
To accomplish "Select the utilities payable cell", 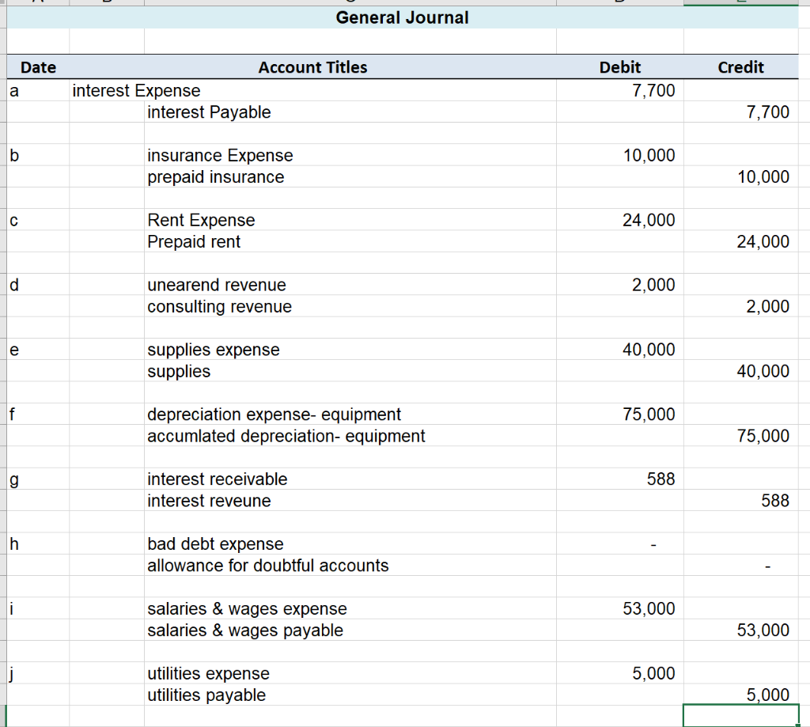I will coord(350,695).
